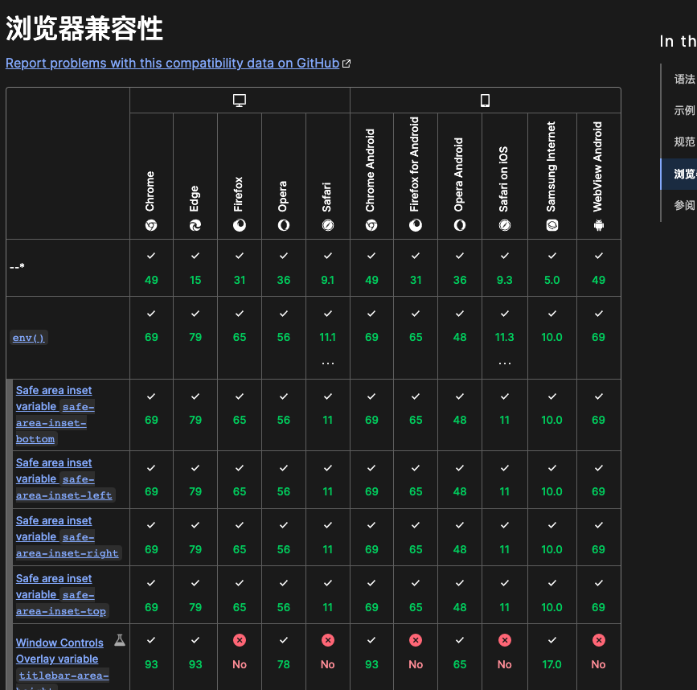
Task: Expand Opera Android 48 details for safe-area-inset-top
Action: click(460, 595)
